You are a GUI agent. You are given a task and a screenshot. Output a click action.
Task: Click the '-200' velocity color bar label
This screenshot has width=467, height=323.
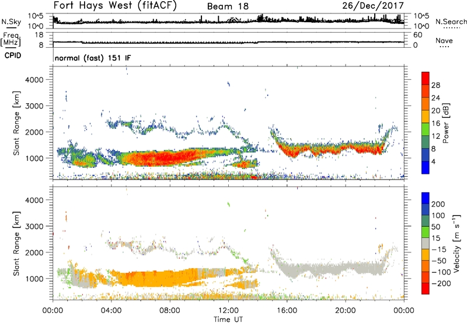pos(441,283)
